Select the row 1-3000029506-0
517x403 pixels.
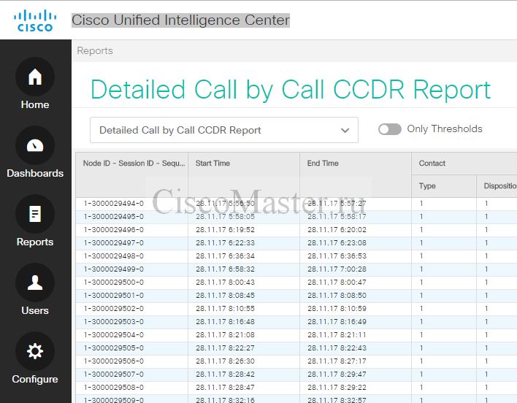(296, 362)
